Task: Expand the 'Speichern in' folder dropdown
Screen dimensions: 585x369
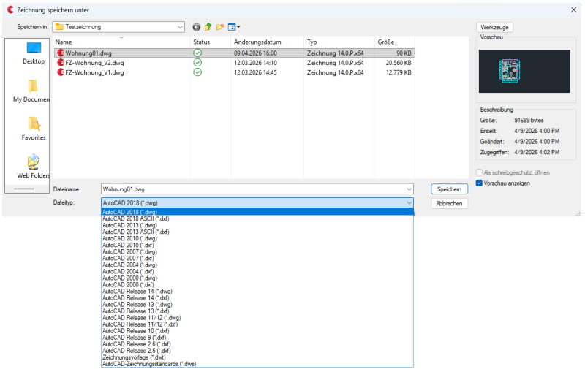Action: pyautogui.click(x=180, y=27)
